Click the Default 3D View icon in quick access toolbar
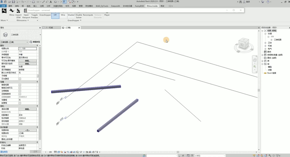 point(56,2)
